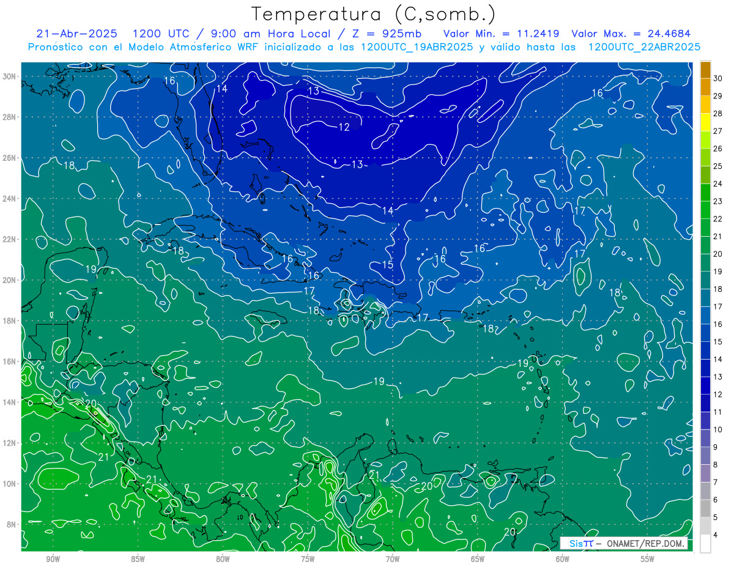Click the initialization stamp "1200UTC_19ABR2025"
Image resolution: width=734 pixels, height=567 pixels.
(x=417, y=47)
